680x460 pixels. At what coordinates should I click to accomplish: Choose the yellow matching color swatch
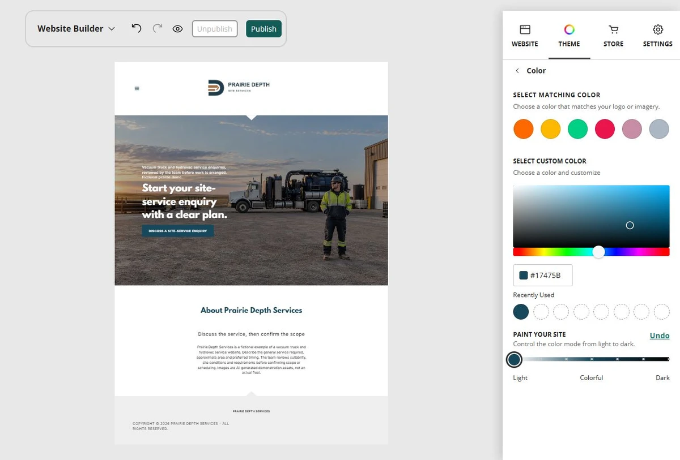(550, 129)
